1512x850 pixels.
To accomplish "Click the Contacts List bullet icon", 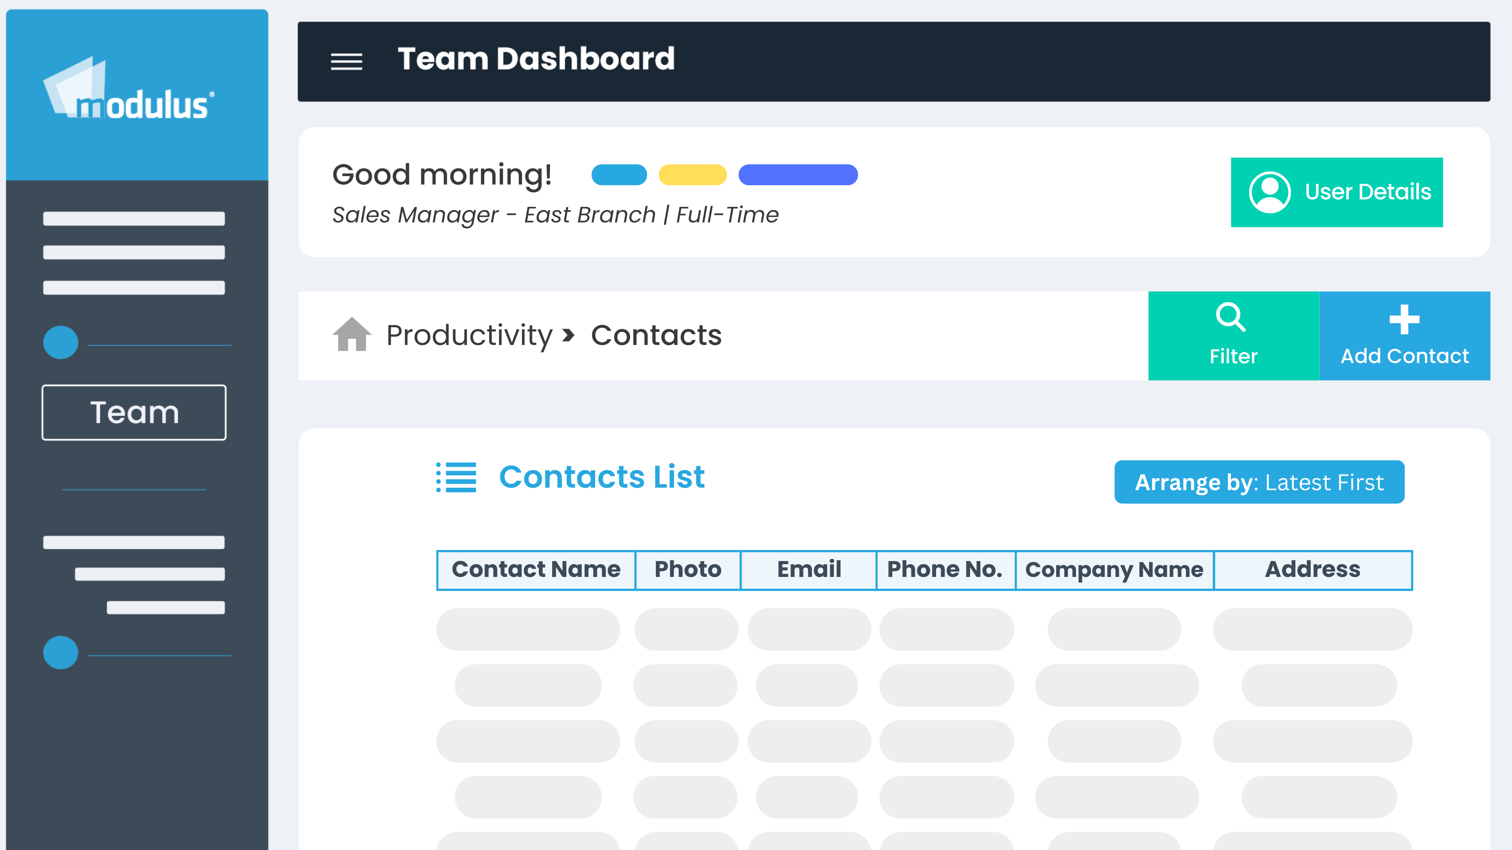I will tap(456, 477).
